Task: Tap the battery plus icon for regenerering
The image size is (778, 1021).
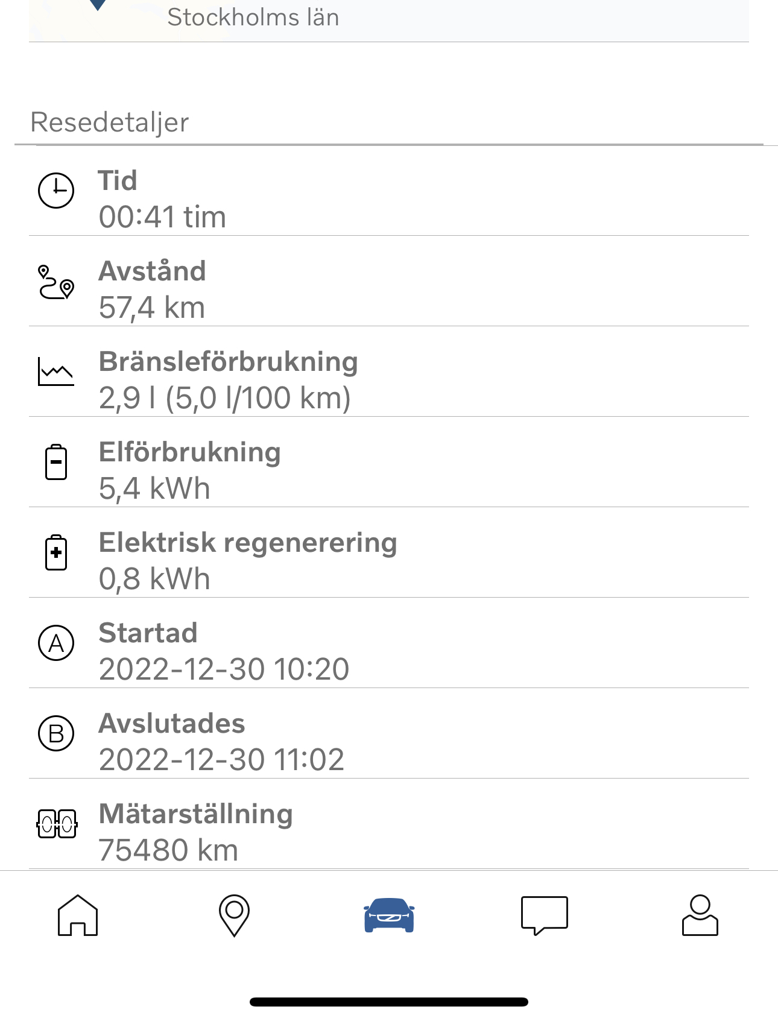Action: click(x=56, y=552)
